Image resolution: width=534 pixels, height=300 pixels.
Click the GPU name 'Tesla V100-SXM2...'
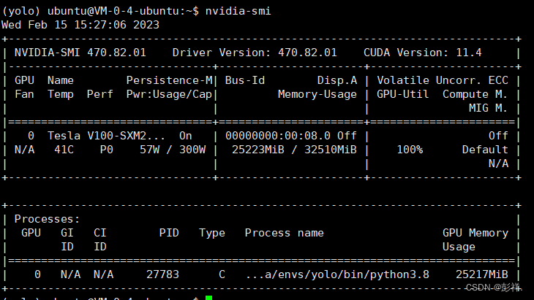click(x=106, y=136)
